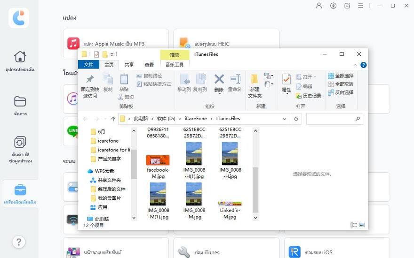Screen dimensions: 414x258
Task: Open iCareFone home sidebar icon
Action: (20, 57)
